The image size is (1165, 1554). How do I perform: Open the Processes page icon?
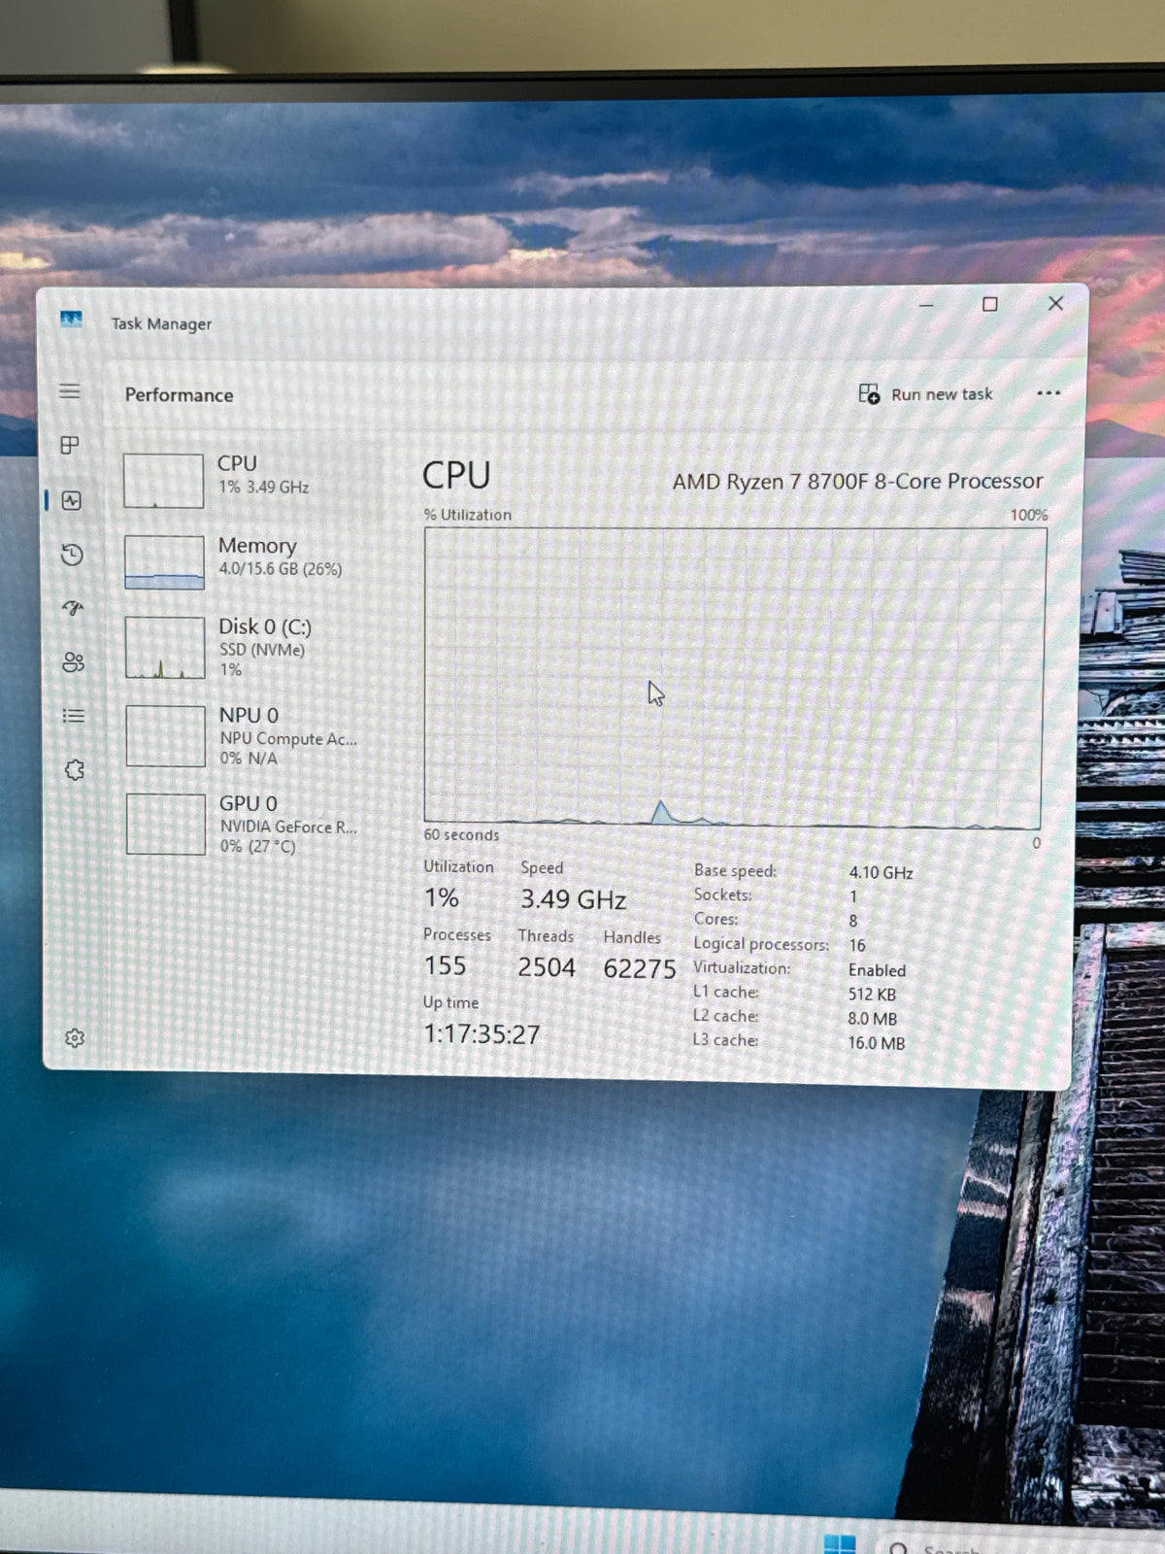70,446
